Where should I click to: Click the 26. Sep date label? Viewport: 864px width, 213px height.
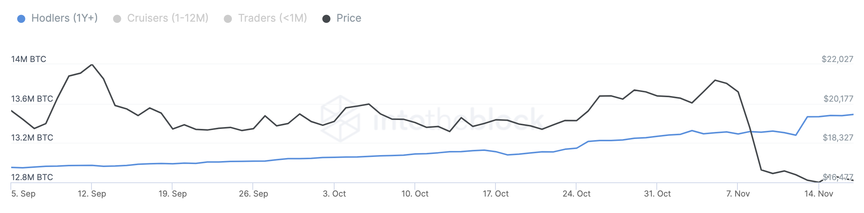254,194
